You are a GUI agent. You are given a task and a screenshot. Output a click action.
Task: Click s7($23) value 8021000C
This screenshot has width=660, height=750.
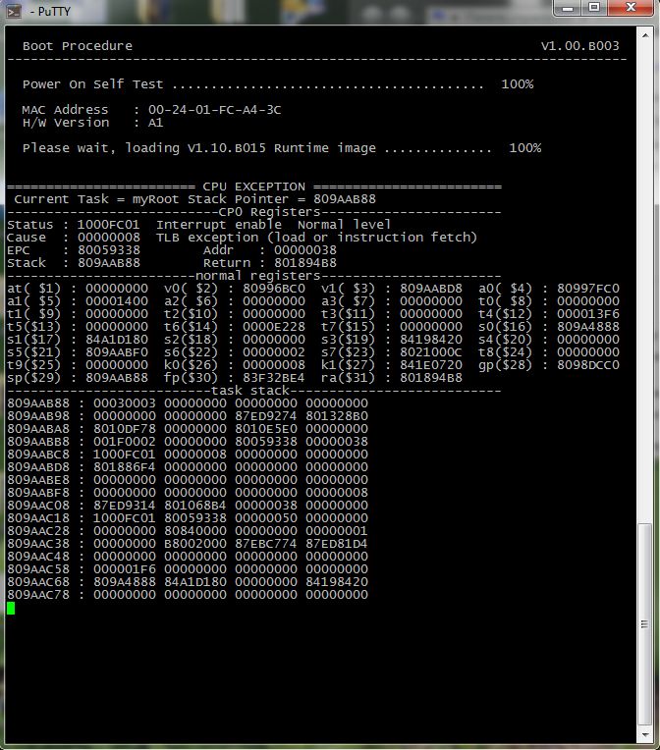coord(431,352)
